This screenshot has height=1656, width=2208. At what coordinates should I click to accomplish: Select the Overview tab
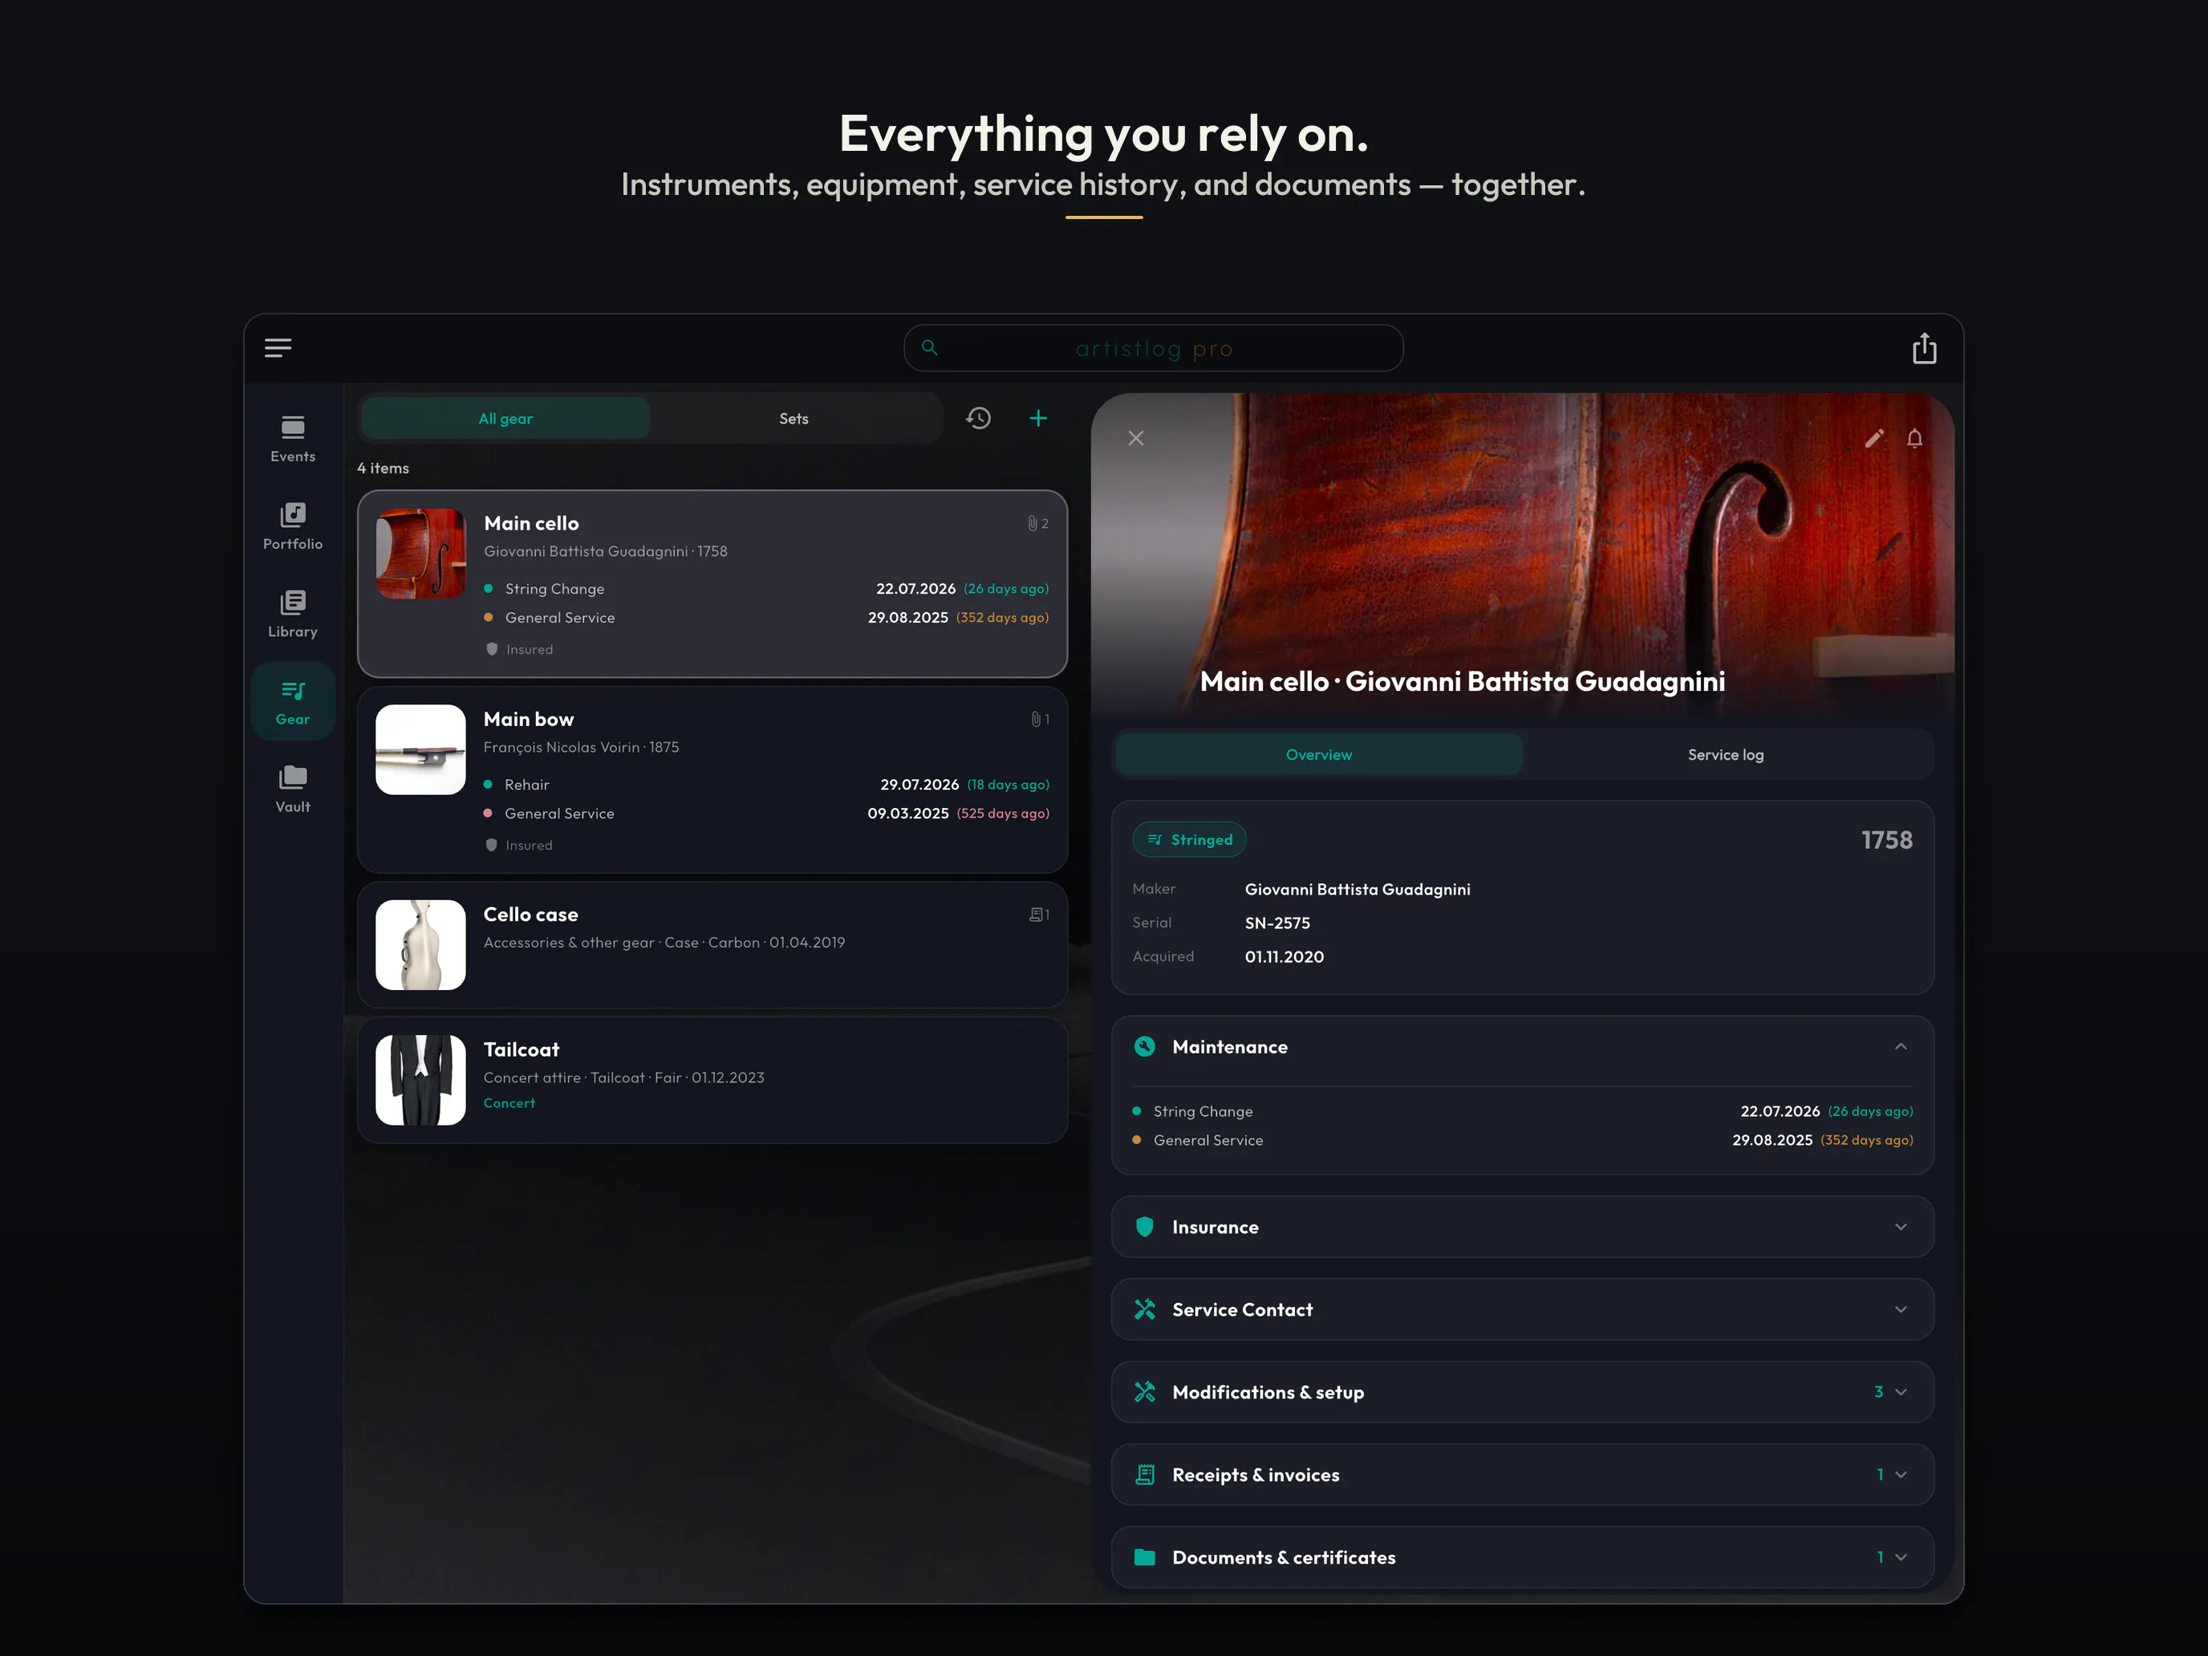click(1318, 755)
